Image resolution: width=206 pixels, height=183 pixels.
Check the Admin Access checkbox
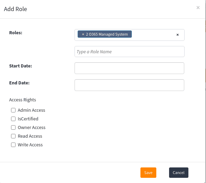click(13, 110)
